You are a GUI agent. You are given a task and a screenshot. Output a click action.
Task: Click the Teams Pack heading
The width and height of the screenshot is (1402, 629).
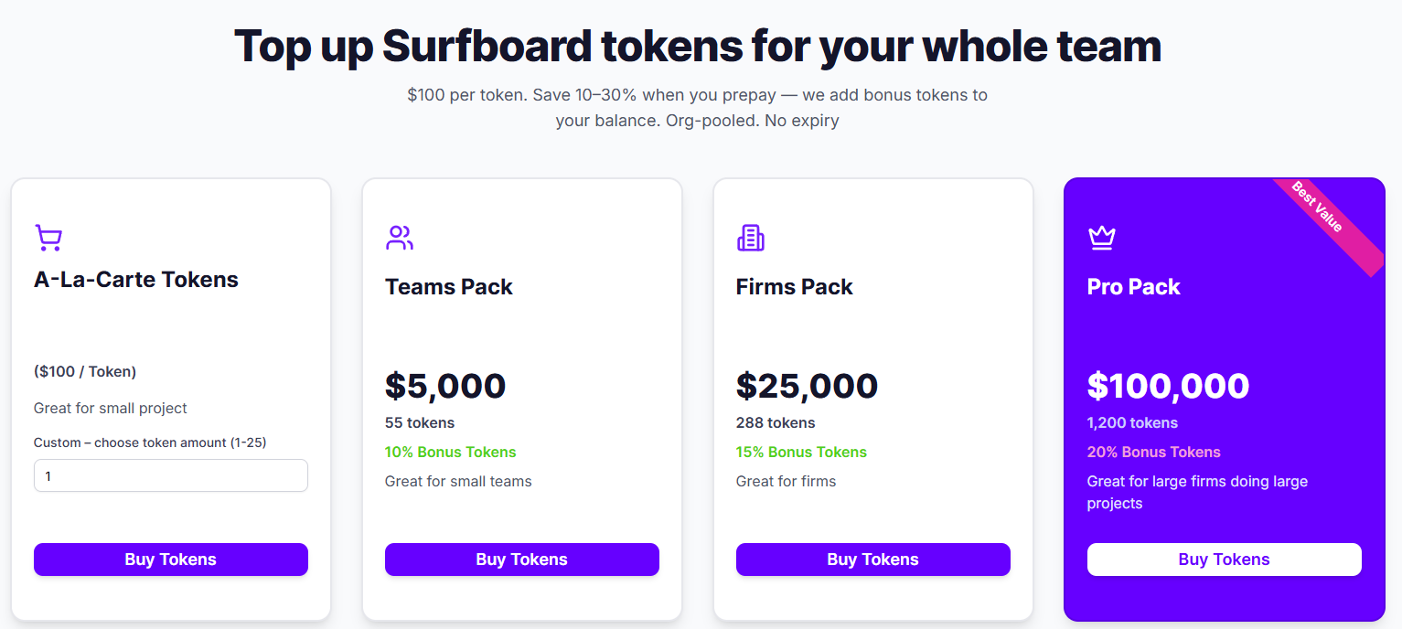pos(449,287)
